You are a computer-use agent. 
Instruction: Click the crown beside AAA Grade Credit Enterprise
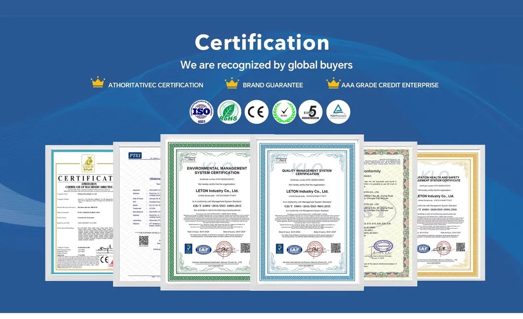(x=333, y=83)
